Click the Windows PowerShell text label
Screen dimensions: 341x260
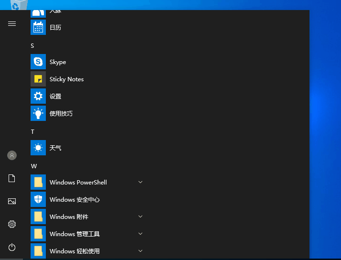78,182
